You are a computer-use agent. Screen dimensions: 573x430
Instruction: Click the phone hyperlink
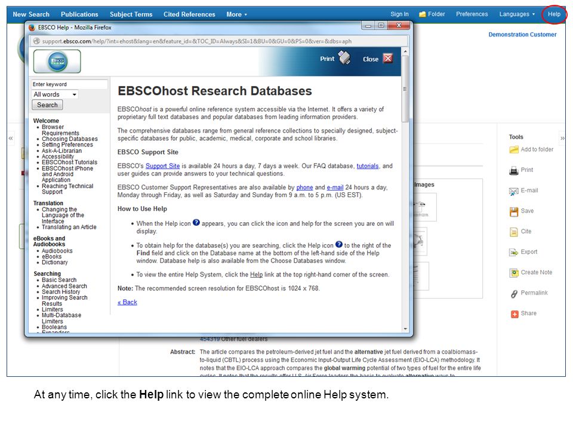304,188
